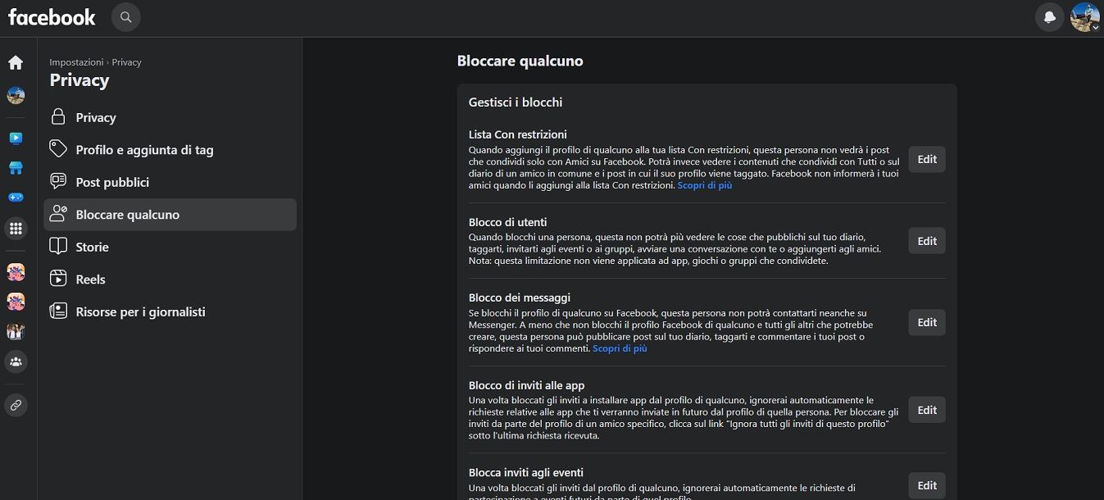
Task: Open Scopri di più under Lista Con restrizioni
Action: (x=705, y=185)
